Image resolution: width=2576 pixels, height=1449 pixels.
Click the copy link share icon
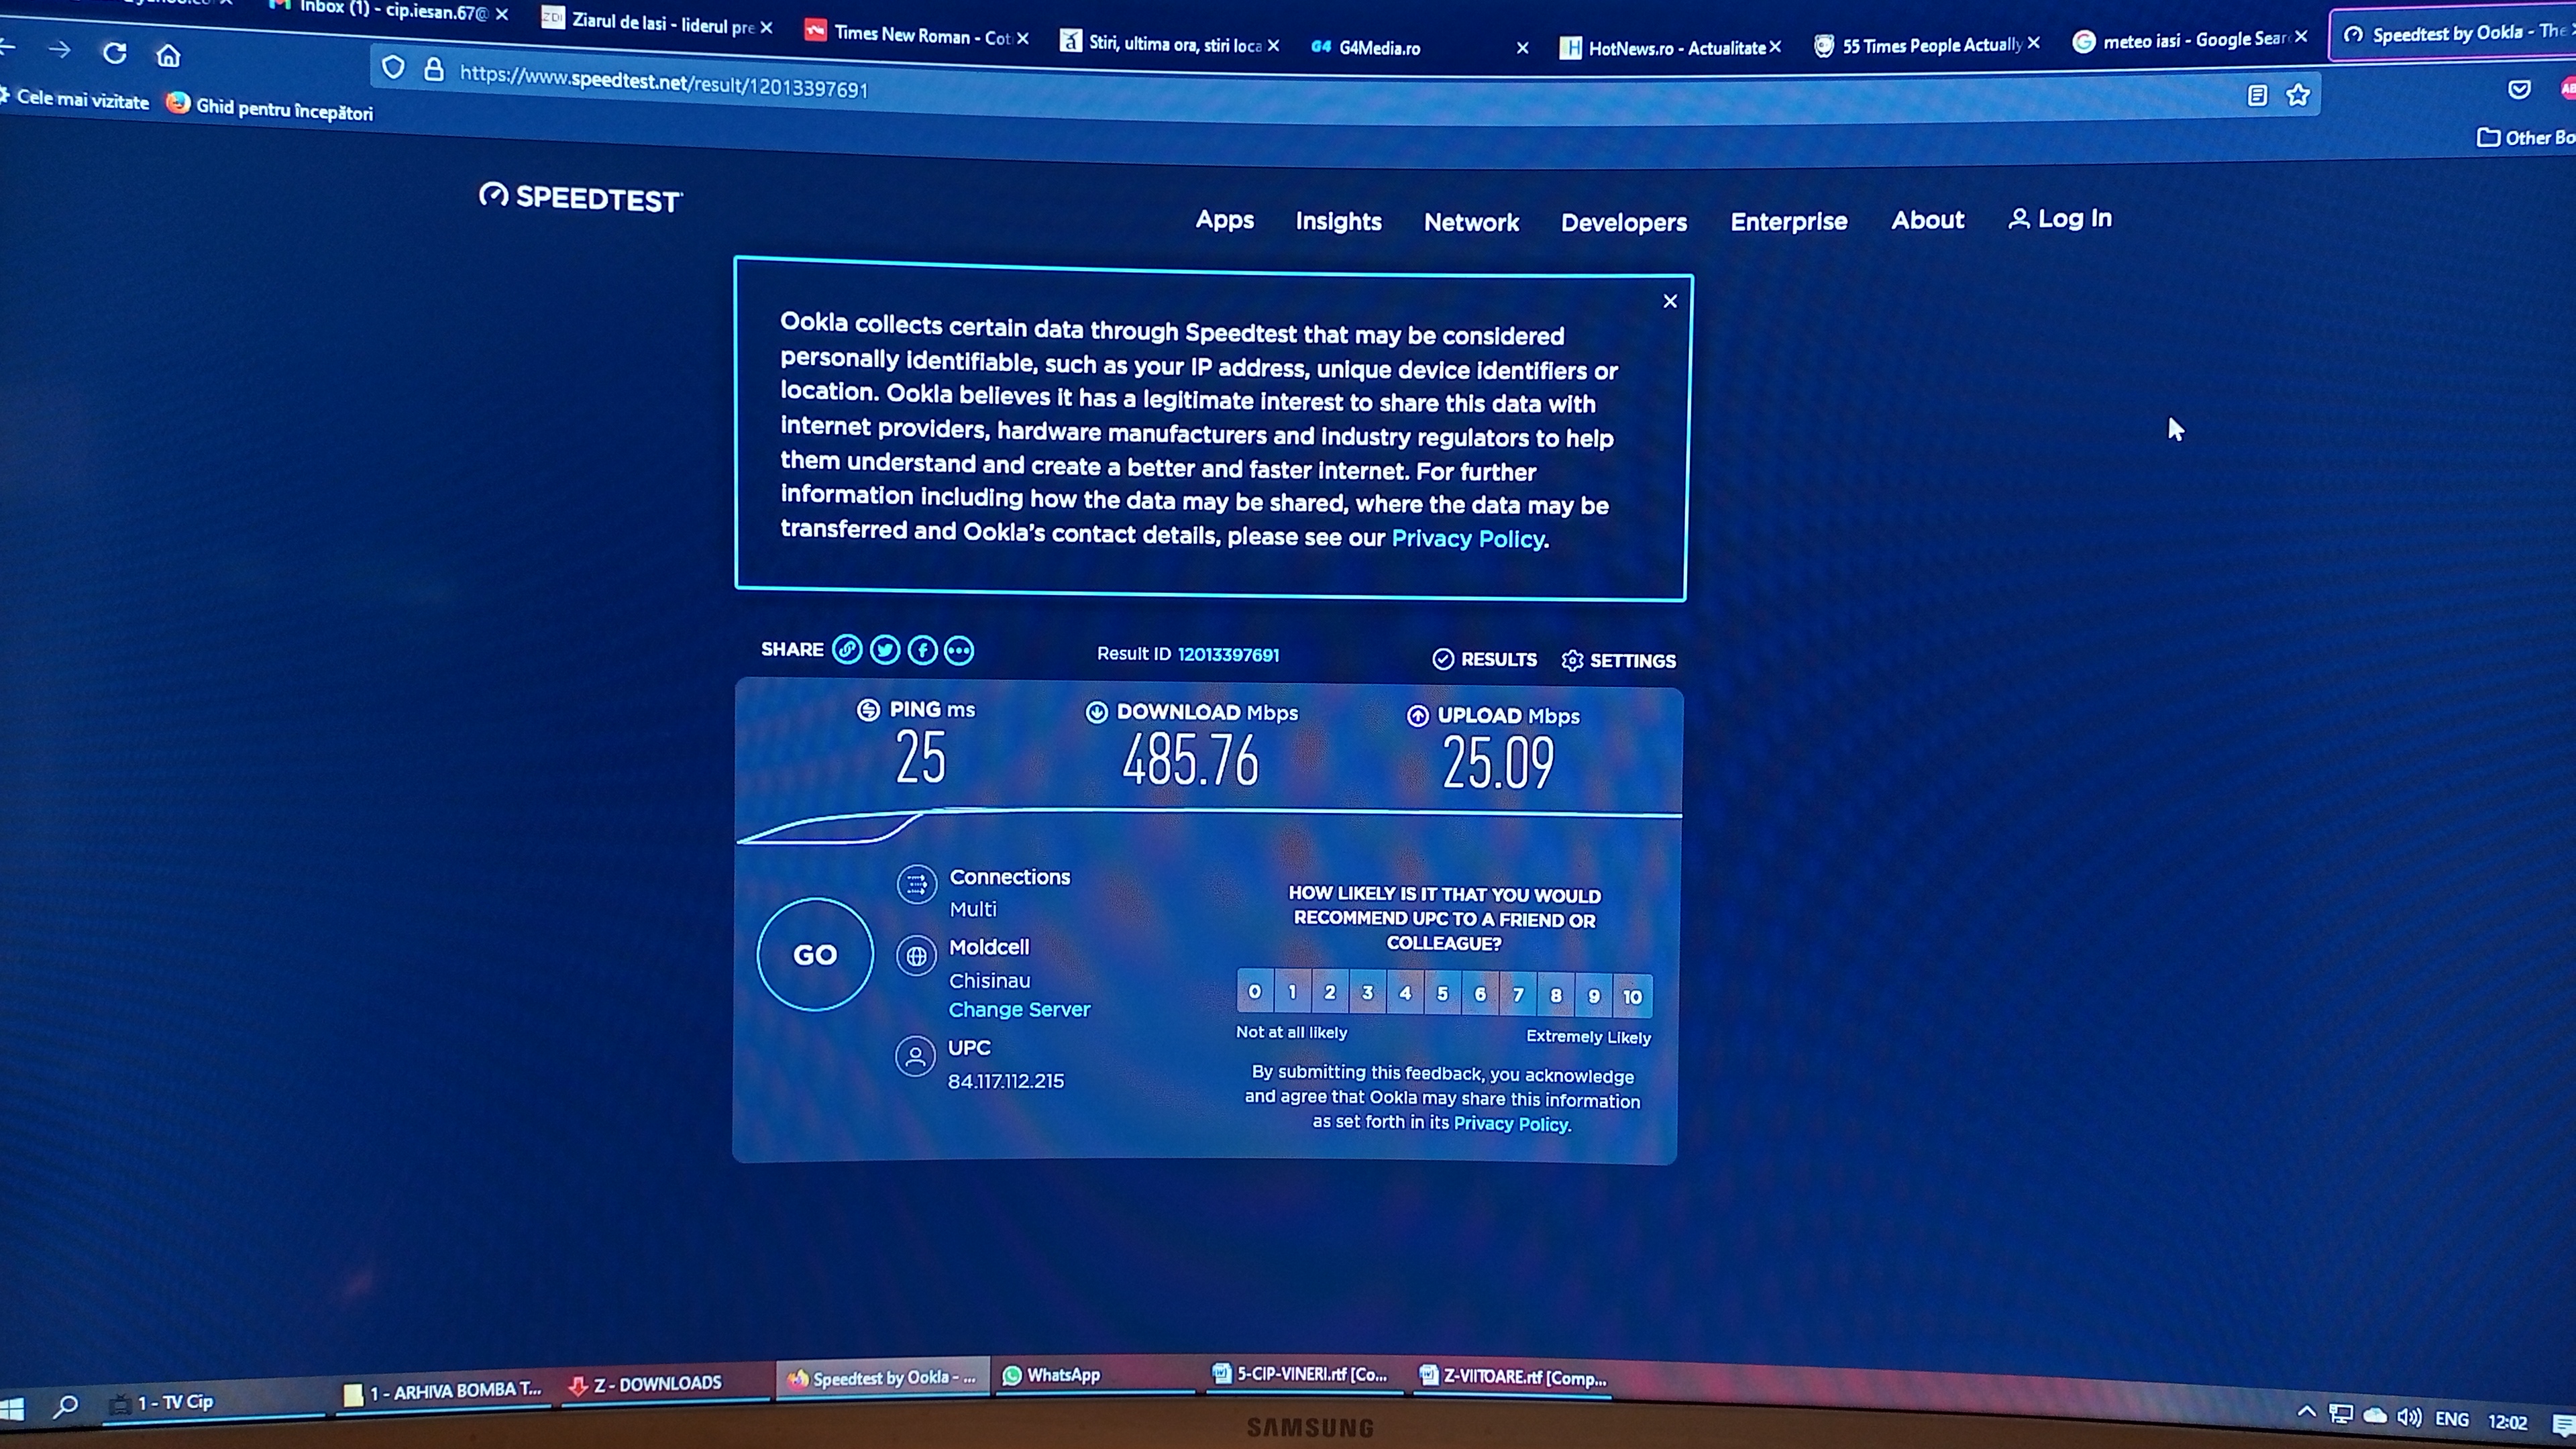click(847, 650)
